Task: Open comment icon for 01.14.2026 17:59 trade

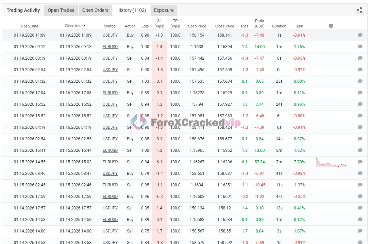Action: pos(360,197)
